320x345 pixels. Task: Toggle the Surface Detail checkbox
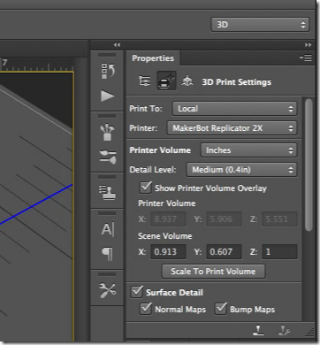(137, 292)
